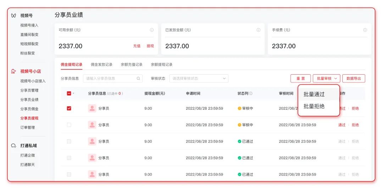Uncheck the first row's checked checkbox
The image size is (383, 190).
[x=69, y=108]
